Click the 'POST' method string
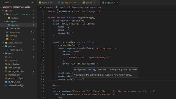Image resolution: width=176 pixels, height=99 pixels. click(77, 51)
